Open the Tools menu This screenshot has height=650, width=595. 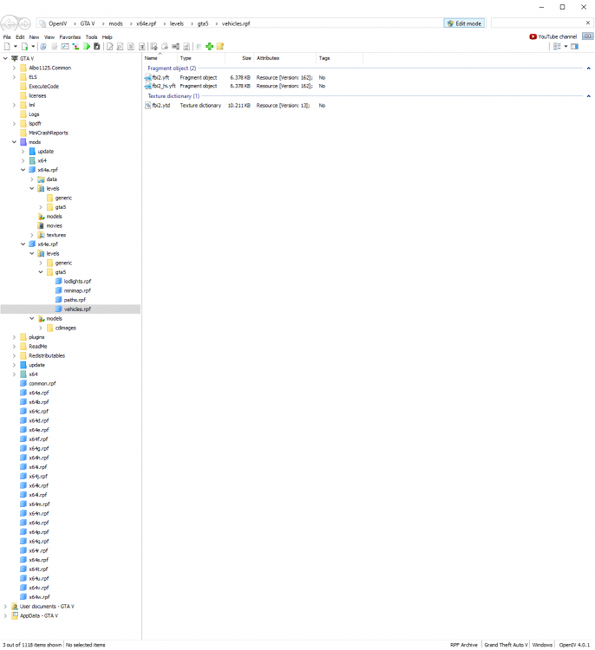point(91,37)
